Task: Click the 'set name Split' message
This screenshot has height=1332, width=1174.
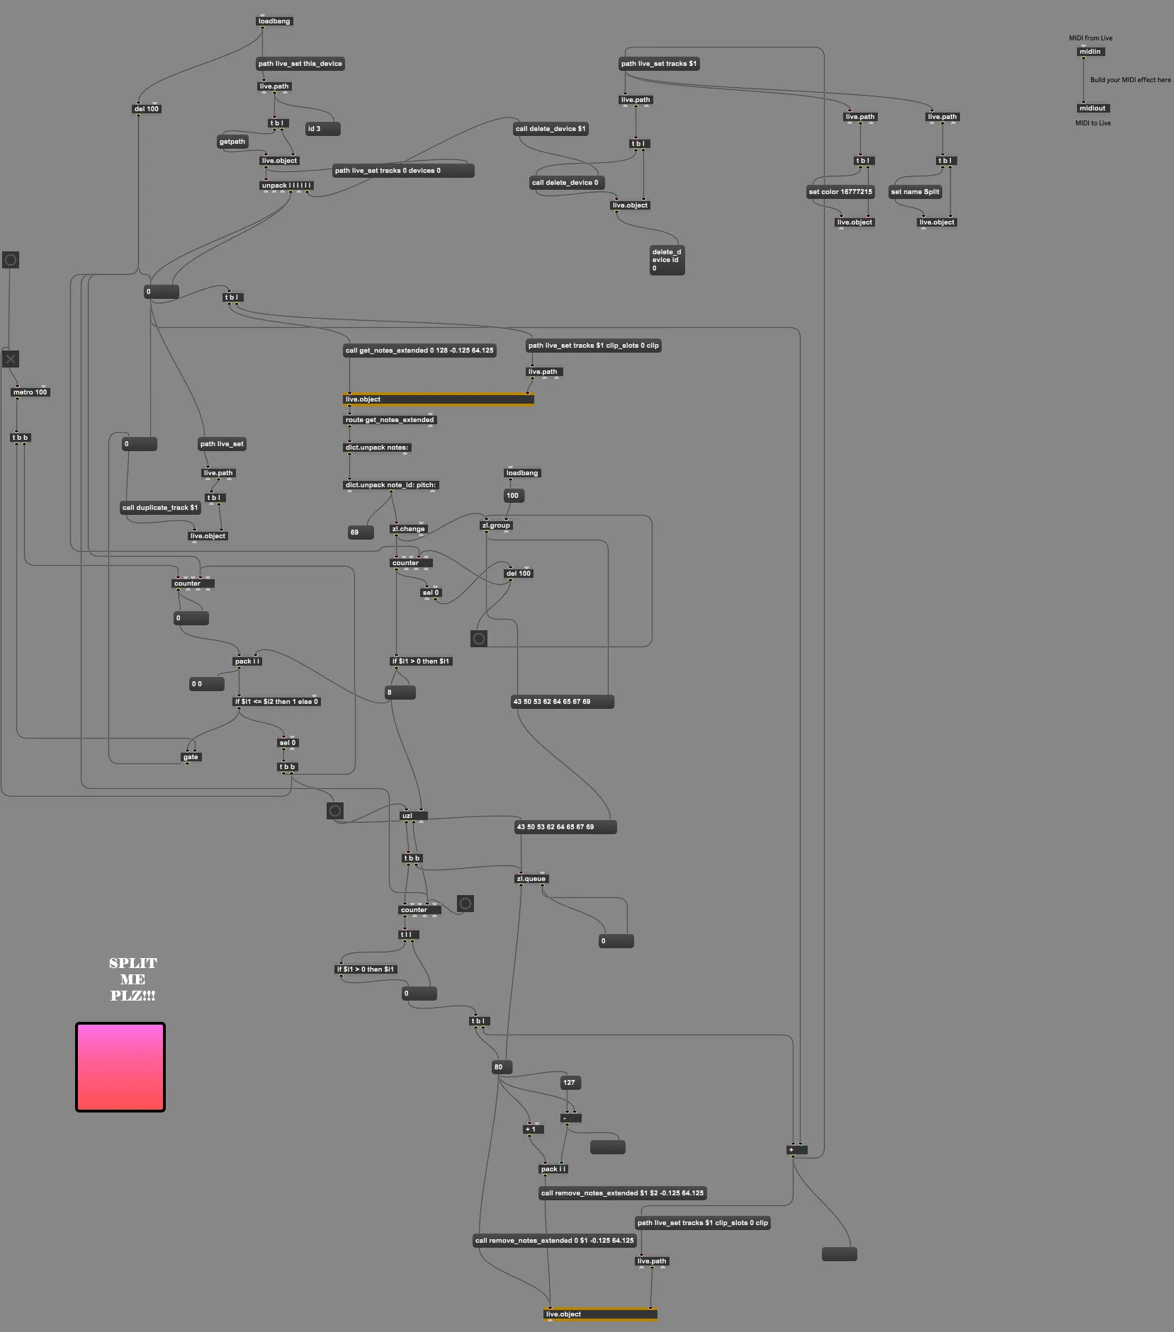Action: [915, 192]
